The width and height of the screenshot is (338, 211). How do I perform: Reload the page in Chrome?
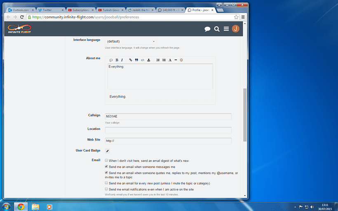[22, 17]
